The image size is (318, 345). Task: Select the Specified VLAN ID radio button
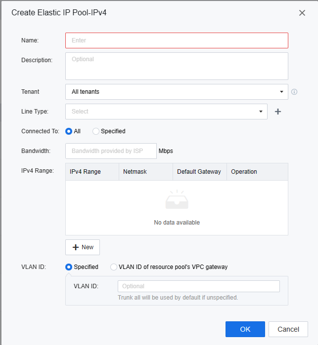(69, 267)
